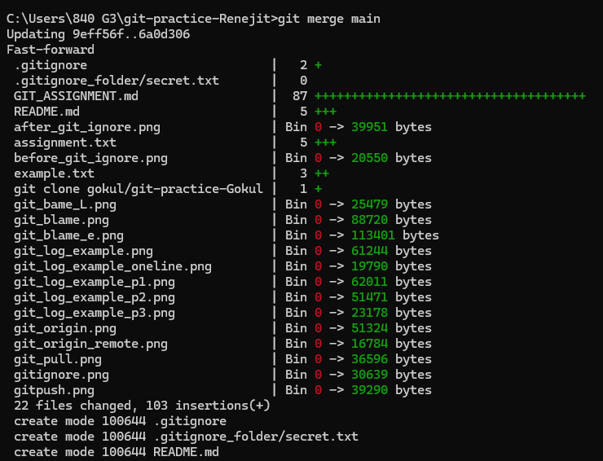
Task: Click the gitpush.png filename
Action: click(x=54, y=390)
